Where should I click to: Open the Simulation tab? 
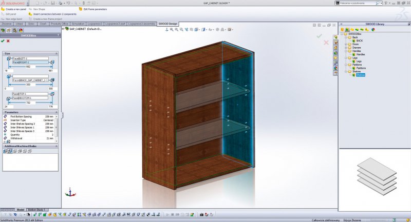coord(79,24)
